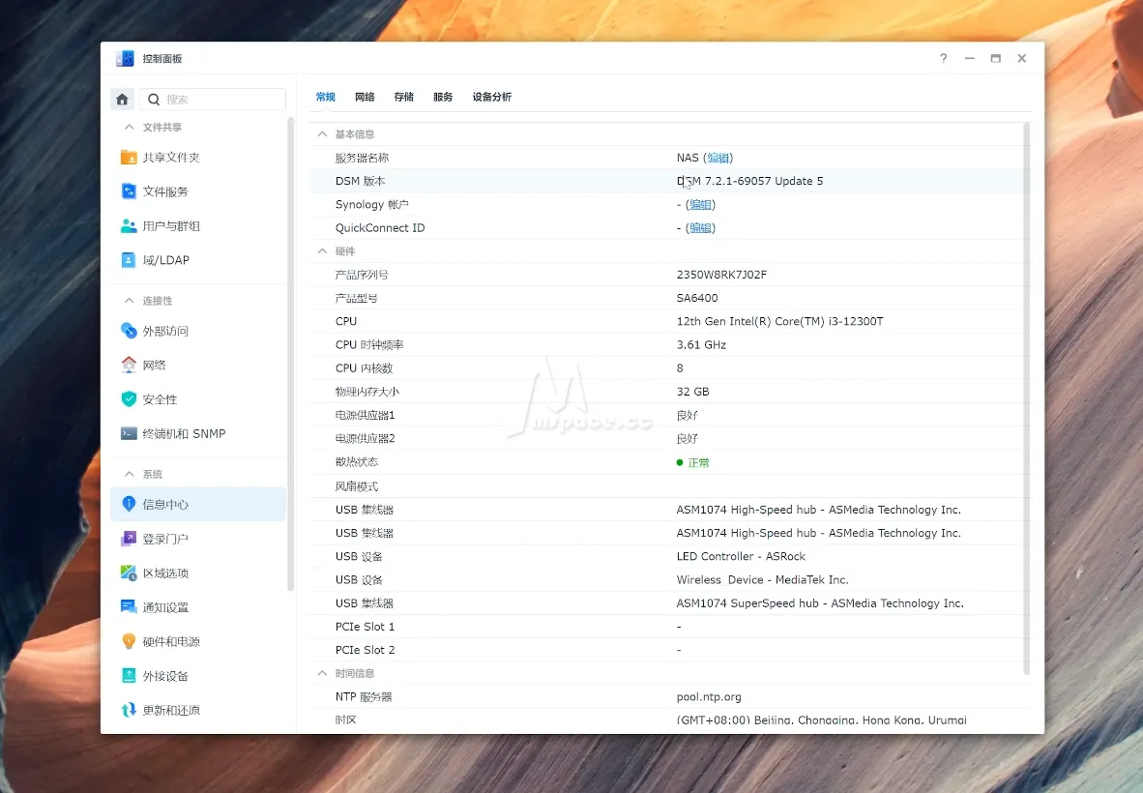This screenshot has width=1143, height=793.
Task: Select ASM1074 SuperSpeed hub entry
Action: pos(820,603)
